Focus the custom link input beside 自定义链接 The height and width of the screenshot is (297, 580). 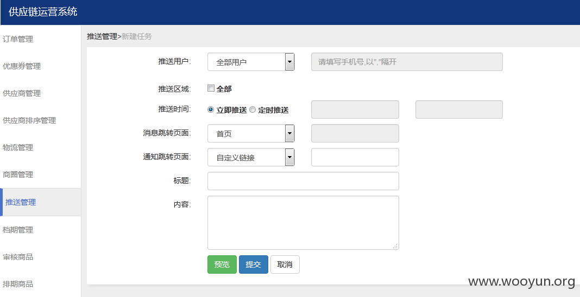[x=355, y=158]
